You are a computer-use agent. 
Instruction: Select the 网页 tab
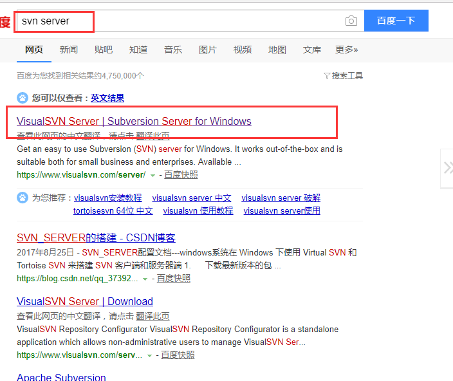tap(34, 50)
